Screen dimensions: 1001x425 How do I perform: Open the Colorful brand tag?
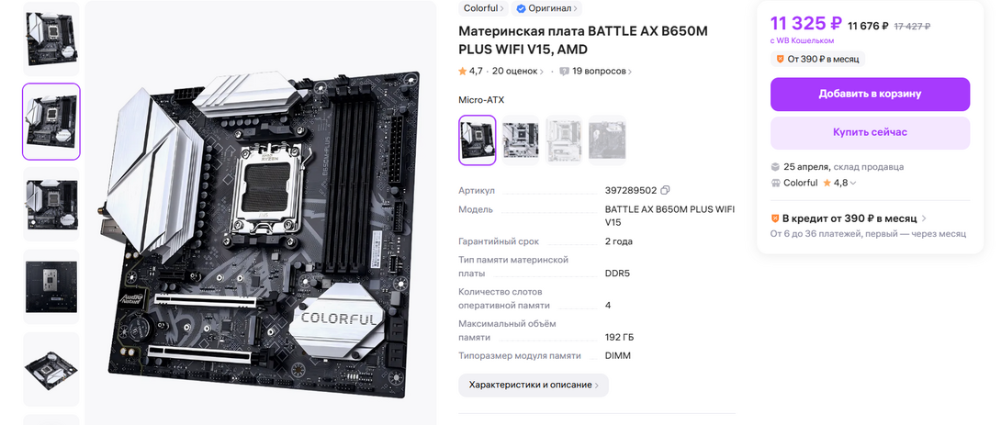(483, 8)
